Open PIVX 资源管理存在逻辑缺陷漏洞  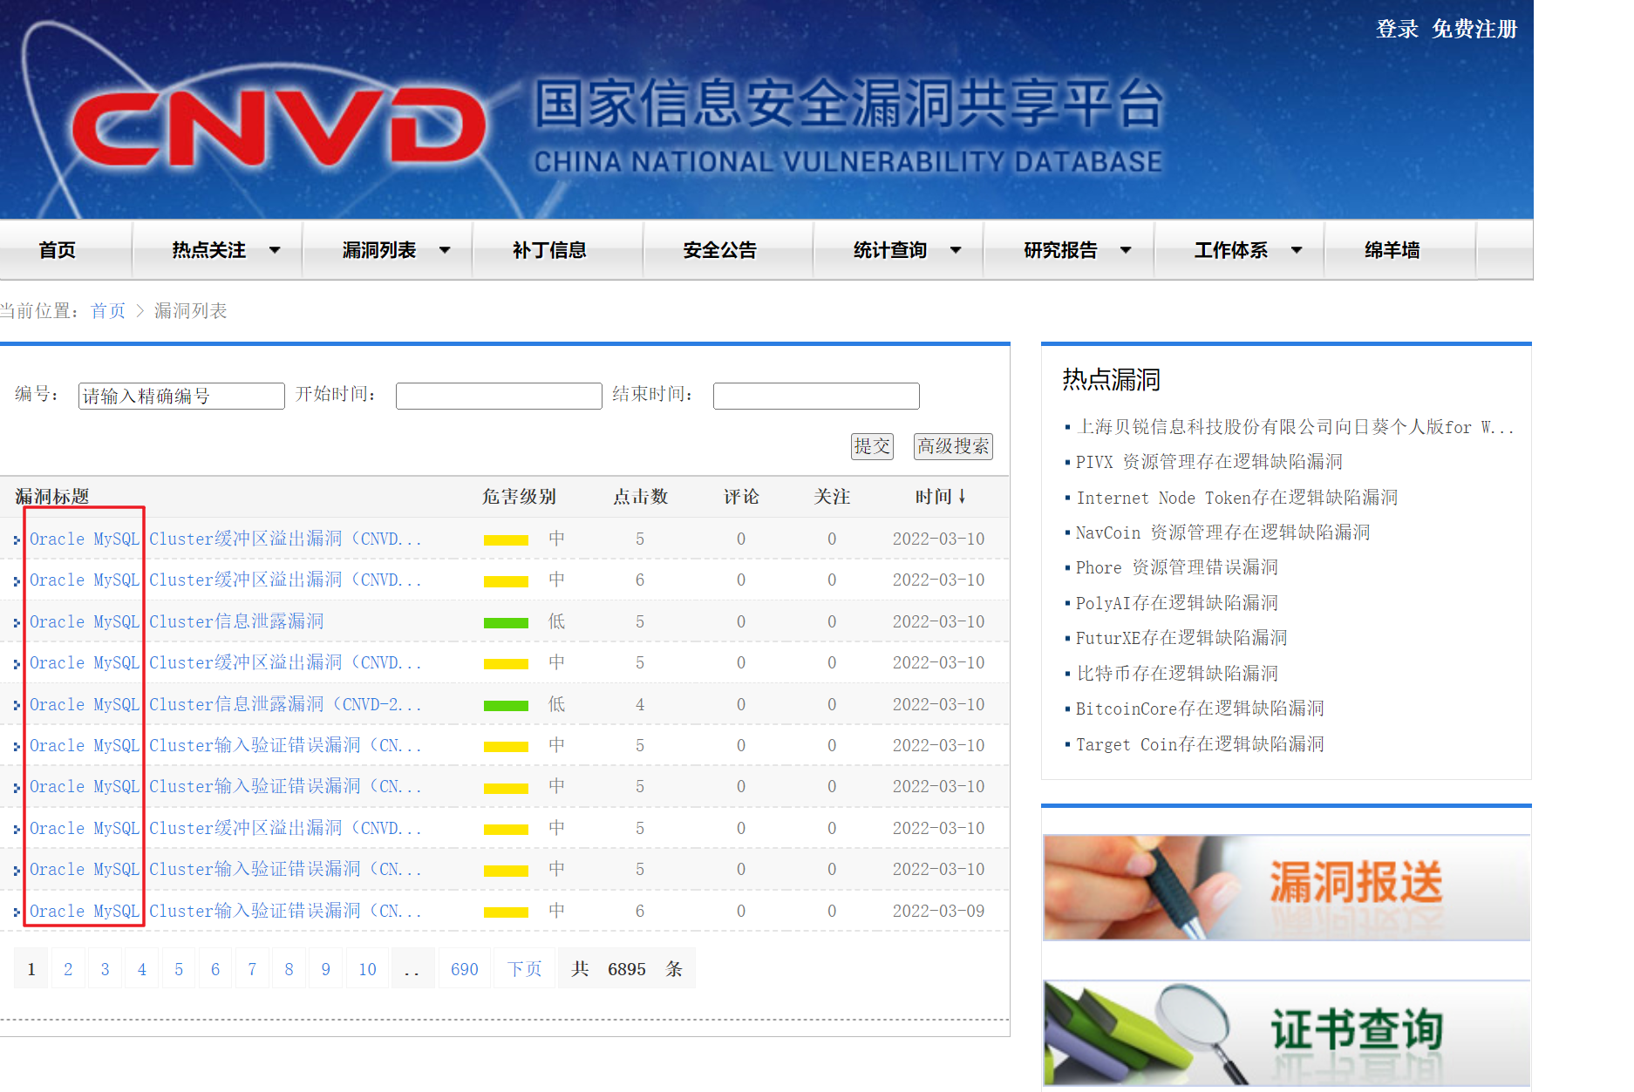pos(1209,462)
